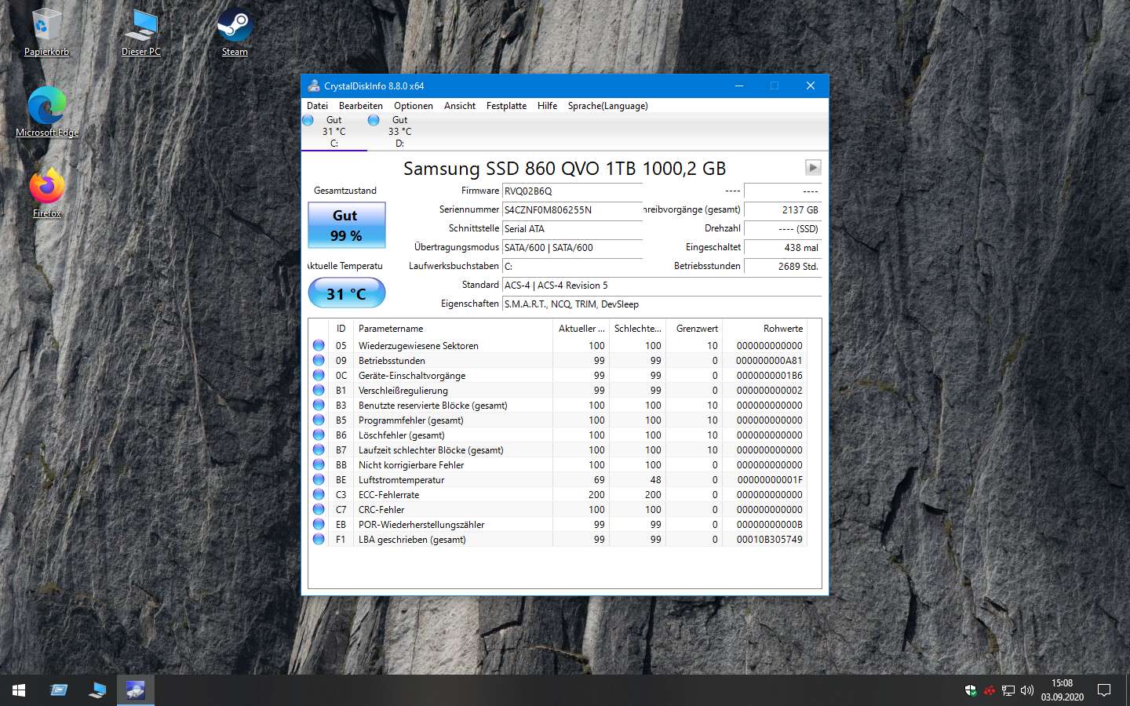Click status orb for POR-Wiederherstellungszähler
1130x706 pixels.
click(319, 524)
